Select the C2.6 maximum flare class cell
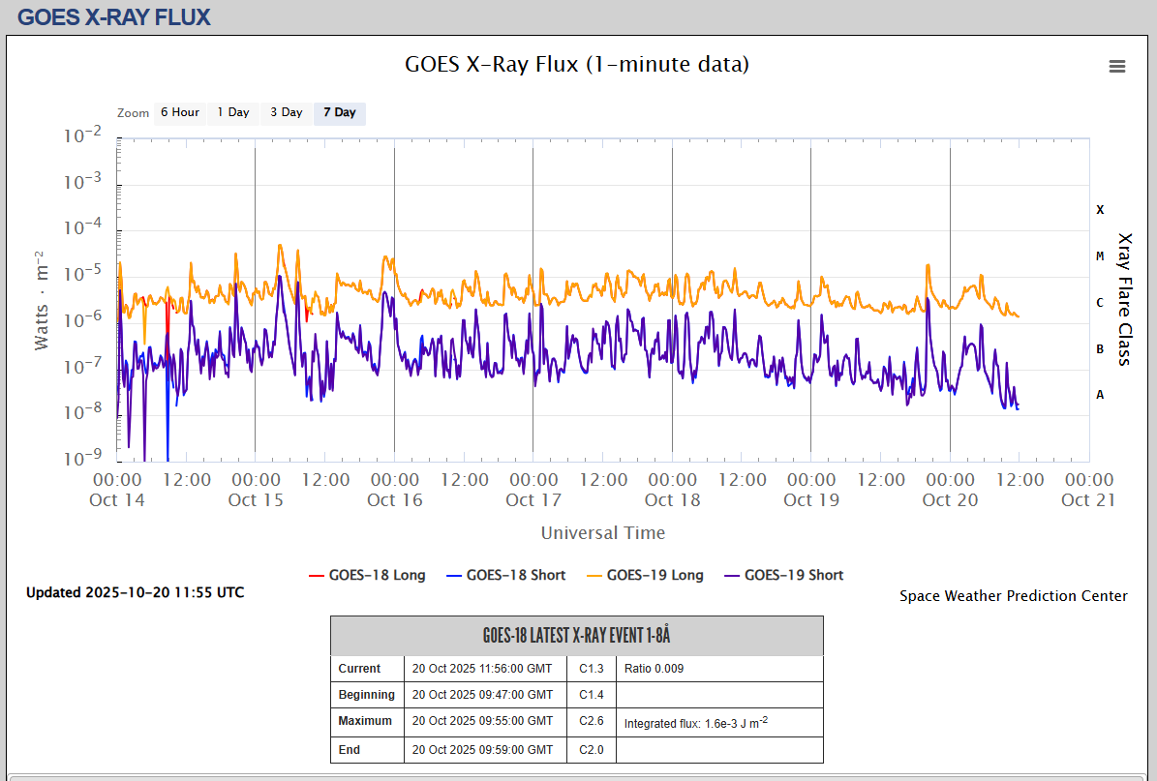This screenshot has height=781, width=1157. tap(591, 721)
